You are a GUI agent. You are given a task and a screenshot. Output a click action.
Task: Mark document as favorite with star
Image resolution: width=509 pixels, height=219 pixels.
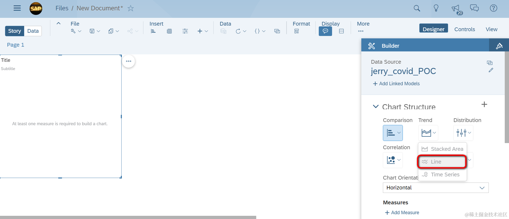[130, 8]
